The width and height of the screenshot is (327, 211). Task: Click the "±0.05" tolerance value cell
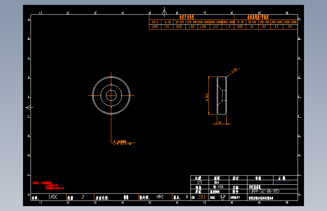coord(155,27)
